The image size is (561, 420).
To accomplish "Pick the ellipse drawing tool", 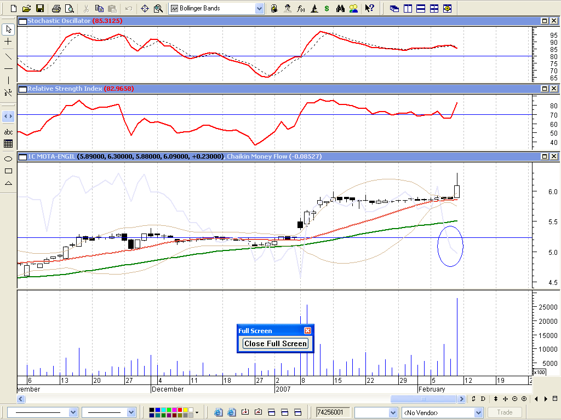I will (x=8, y=159).
